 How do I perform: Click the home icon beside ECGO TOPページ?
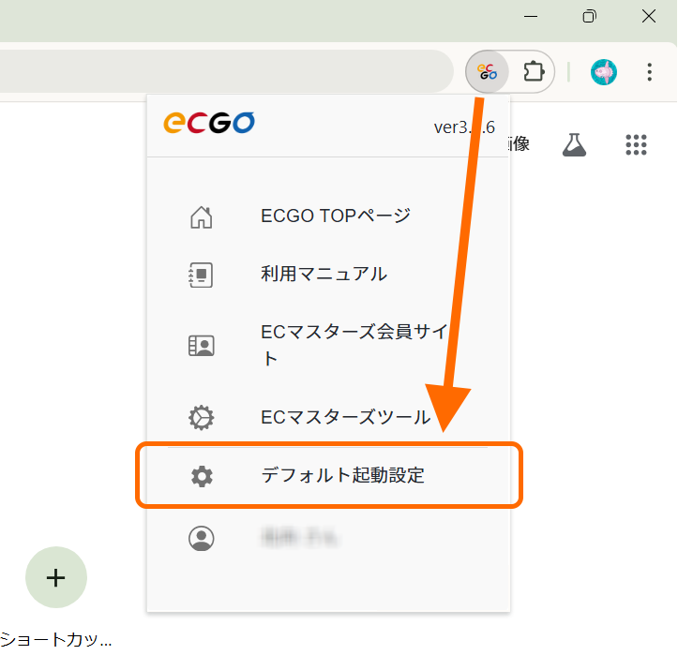click(x=201, y=216)
